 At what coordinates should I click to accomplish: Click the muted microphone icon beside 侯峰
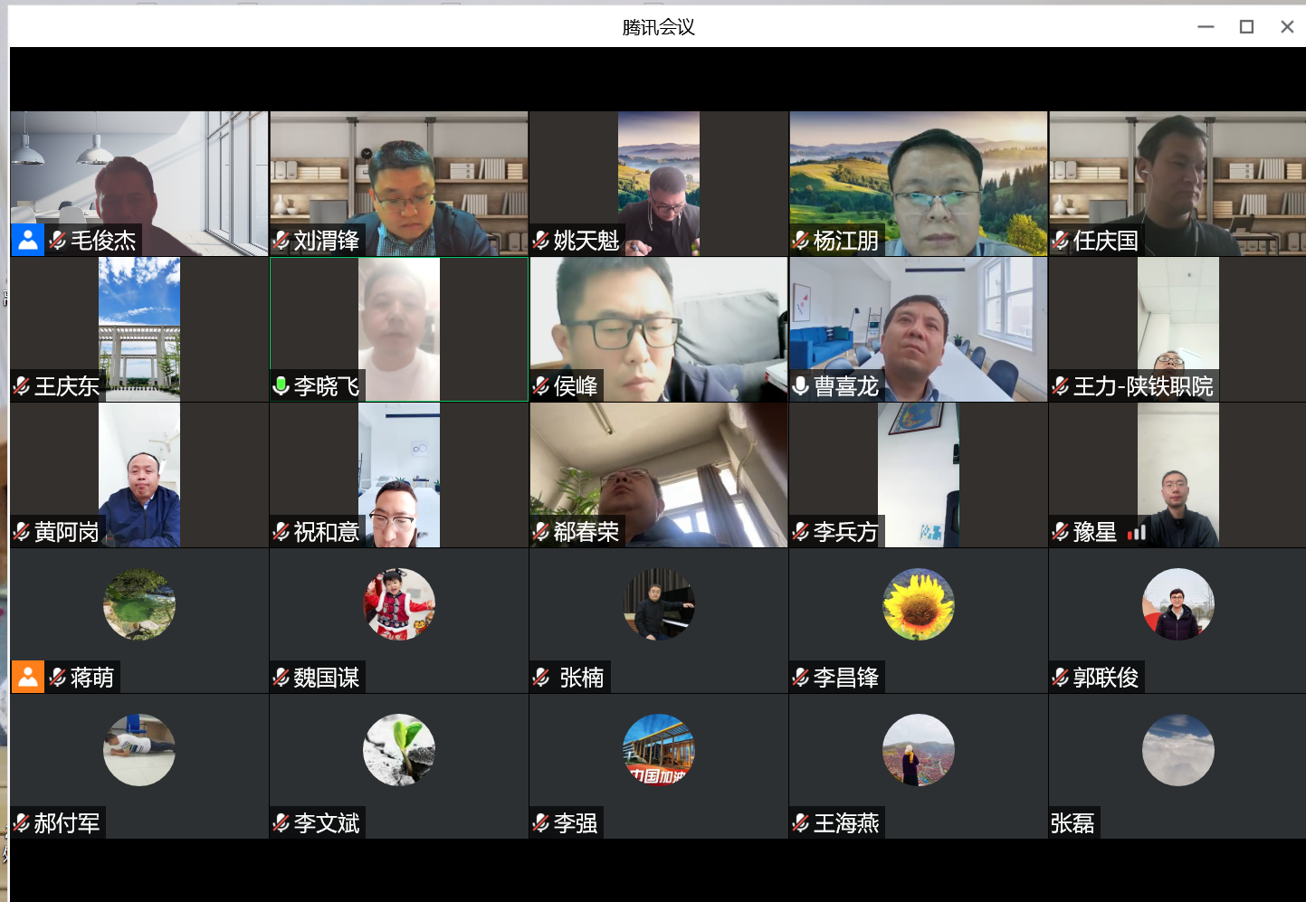[x=541, y=386]
